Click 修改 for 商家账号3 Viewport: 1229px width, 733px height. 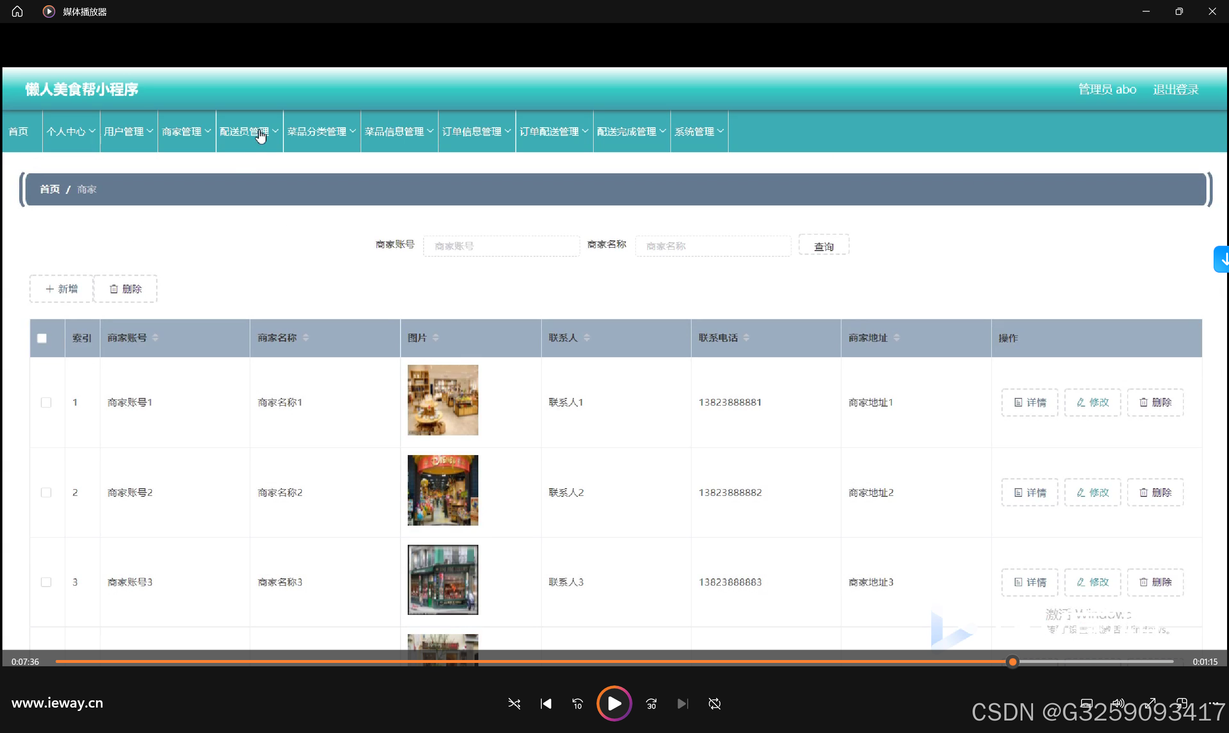(1093, 582)
